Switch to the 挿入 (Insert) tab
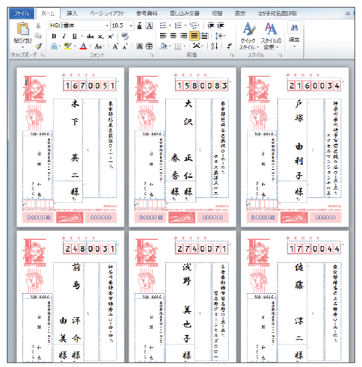Screen dimensions: 362x367 click(x=72, y=14)
